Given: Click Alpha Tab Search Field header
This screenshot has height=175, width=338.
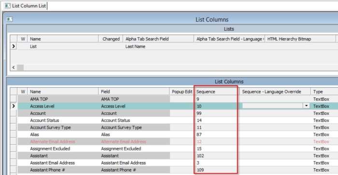Looking at the screenshot, I should coord(158,39).
